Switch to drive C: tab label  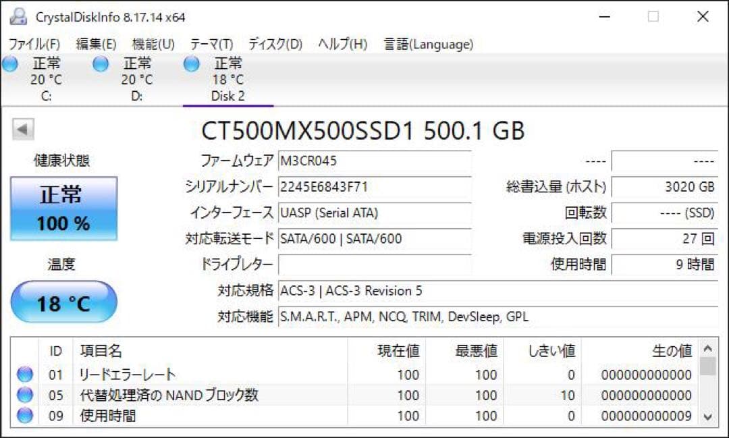point(46,97)
